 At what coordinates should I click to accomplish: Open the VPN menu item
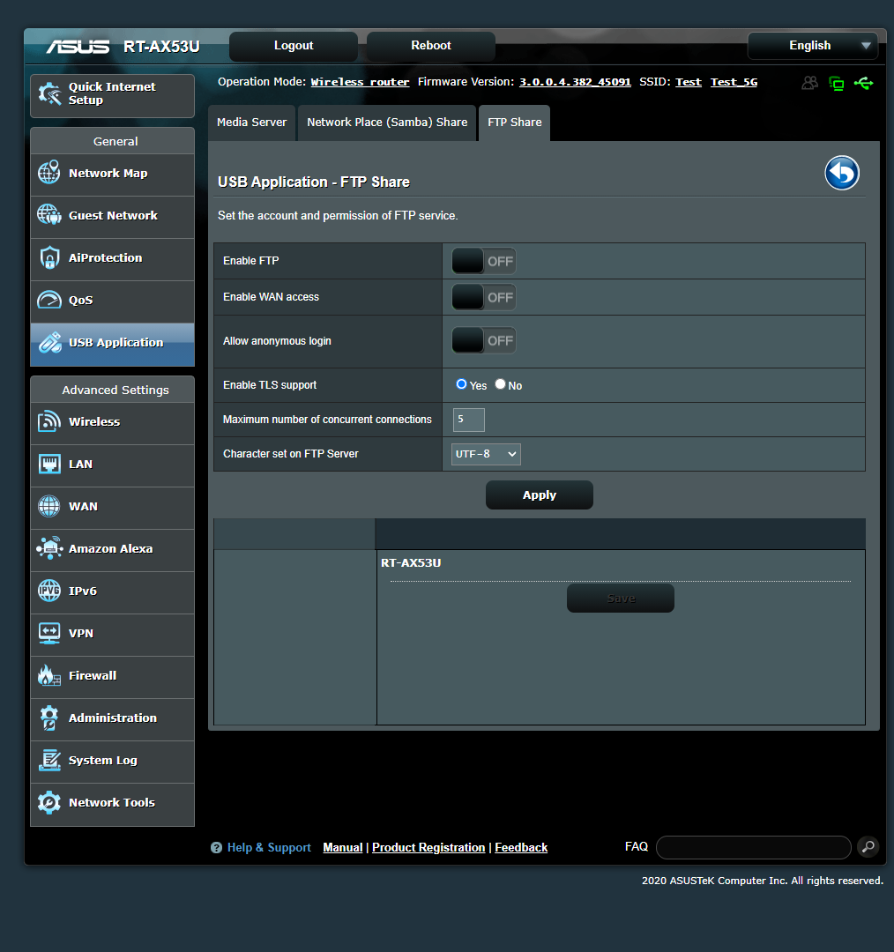coord(112,634)
